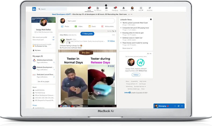Open Messaging icon in top navigation
Viewport: 212px width, 126px height.
[x=115, y=8]
